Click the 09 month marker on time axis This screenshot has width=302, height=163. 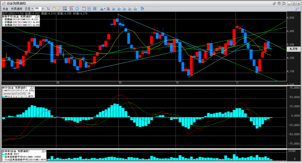pos(120,83)
